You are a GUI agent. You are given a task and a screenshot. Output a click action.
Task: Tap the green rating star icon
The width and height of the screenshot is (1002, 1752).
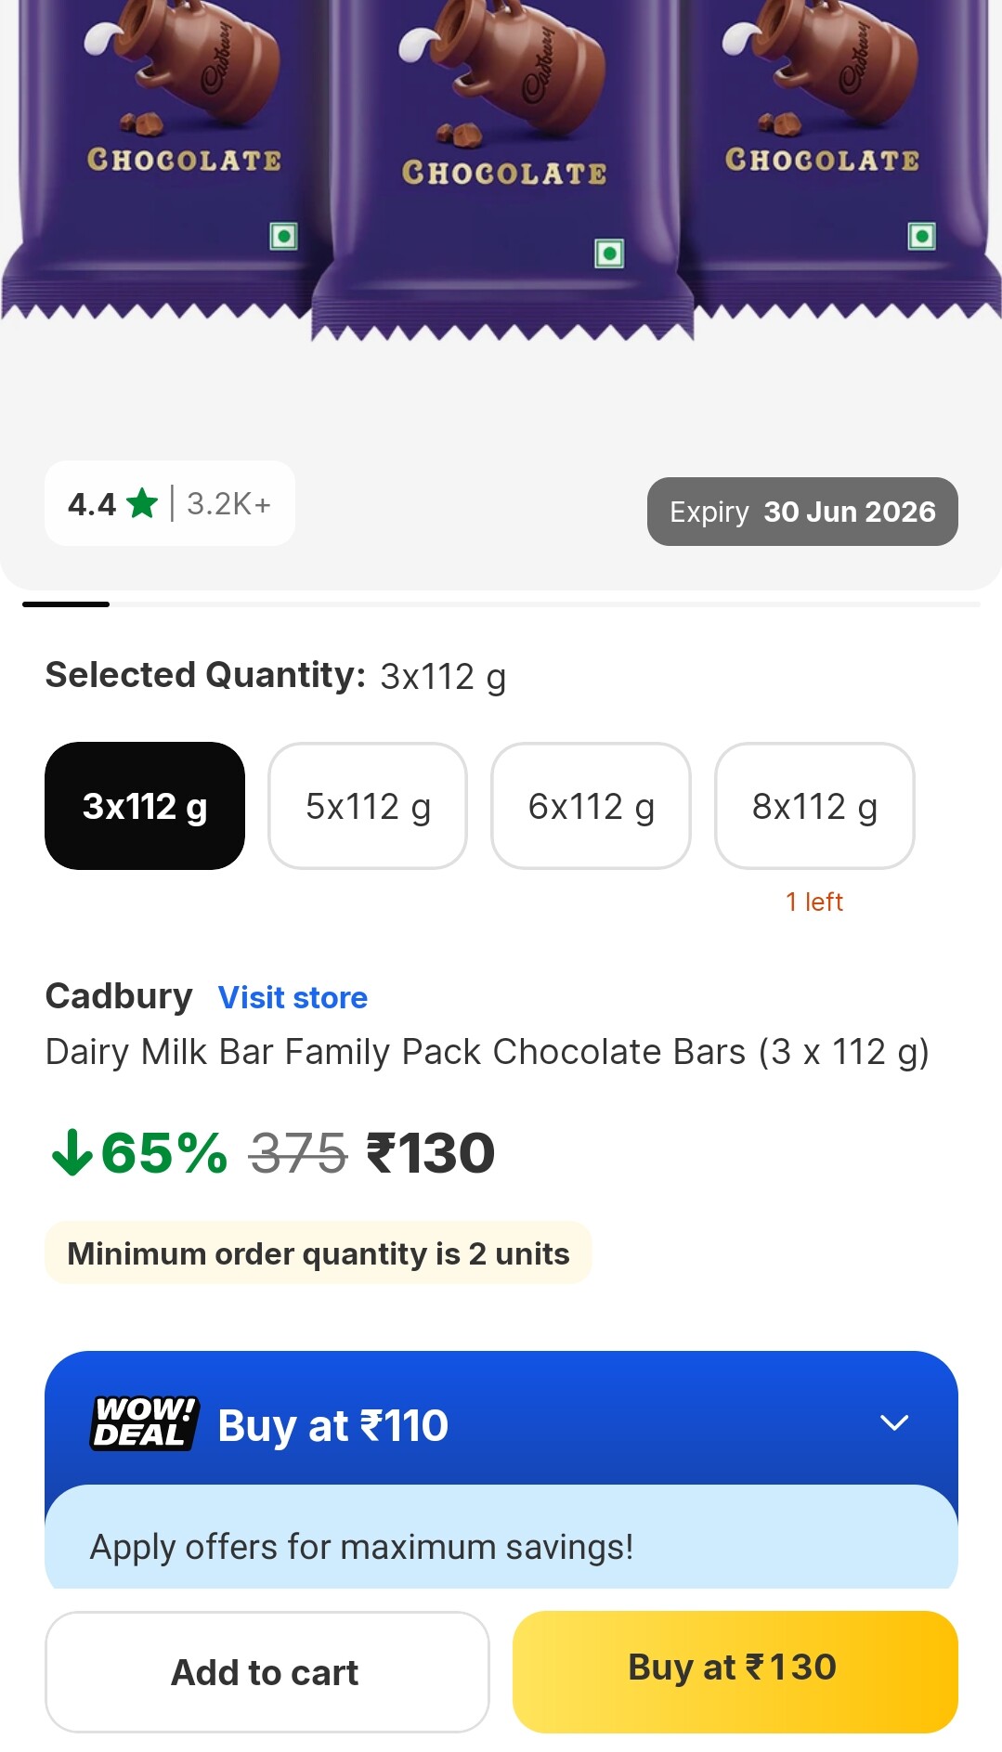coord(142,503)
